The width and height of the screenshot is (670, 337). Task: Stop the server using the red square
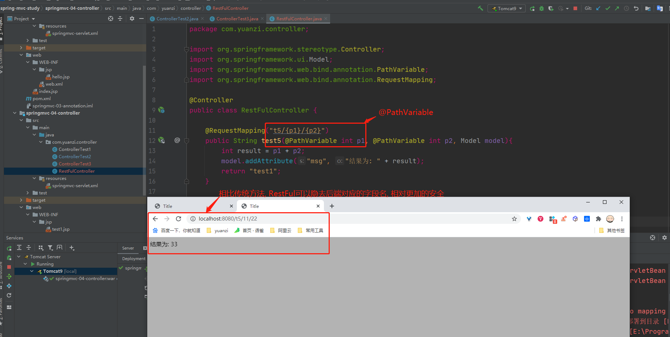coord(575,8)
